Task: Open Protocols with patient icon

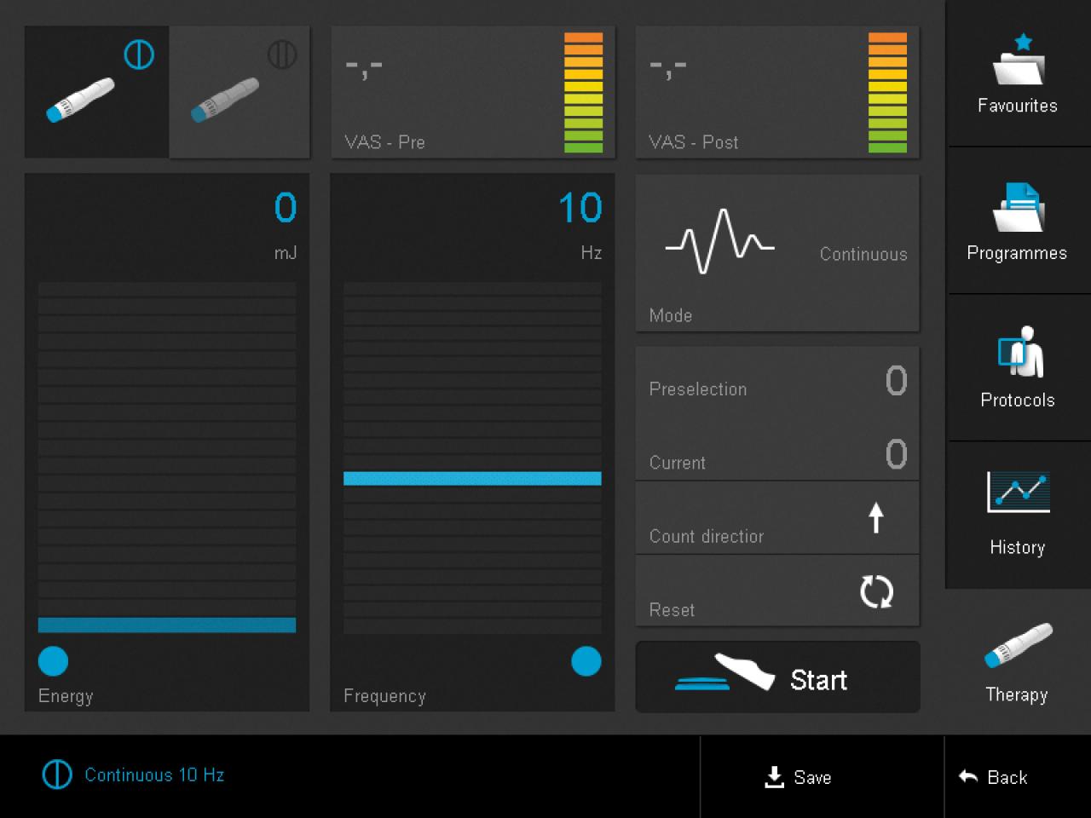Action: point(1018,353)
